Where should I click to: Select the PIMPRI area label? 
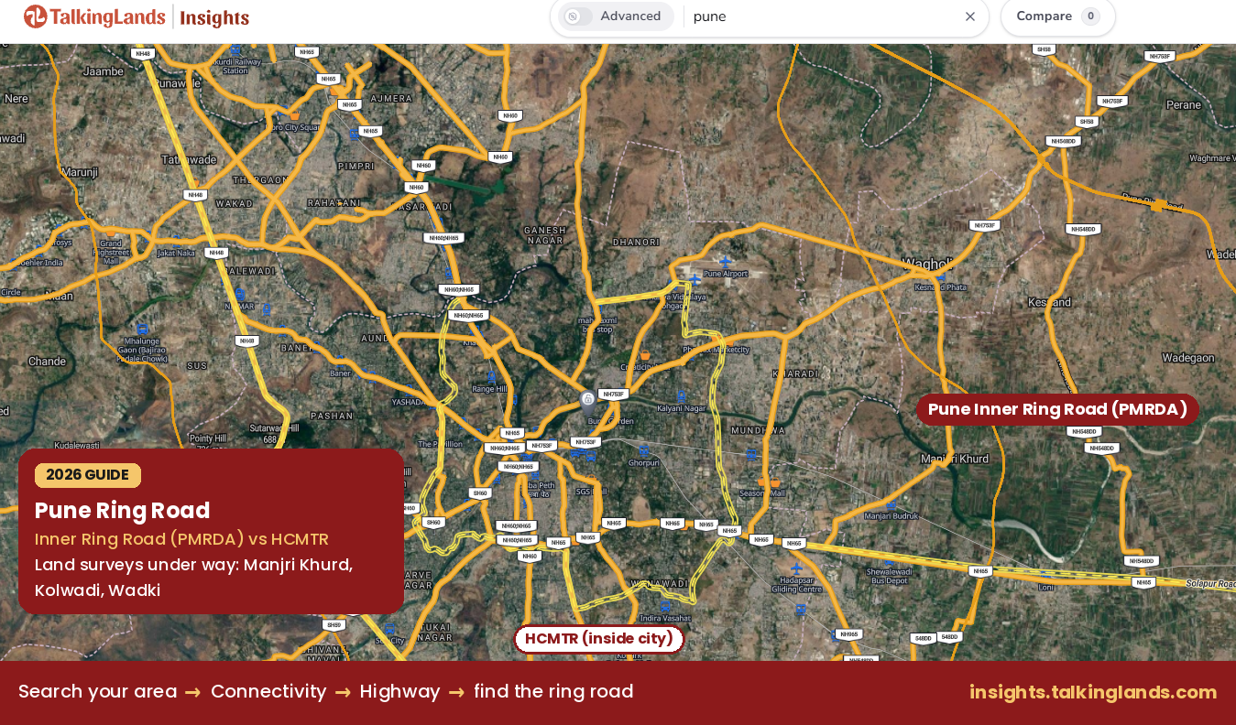(356, 166)
